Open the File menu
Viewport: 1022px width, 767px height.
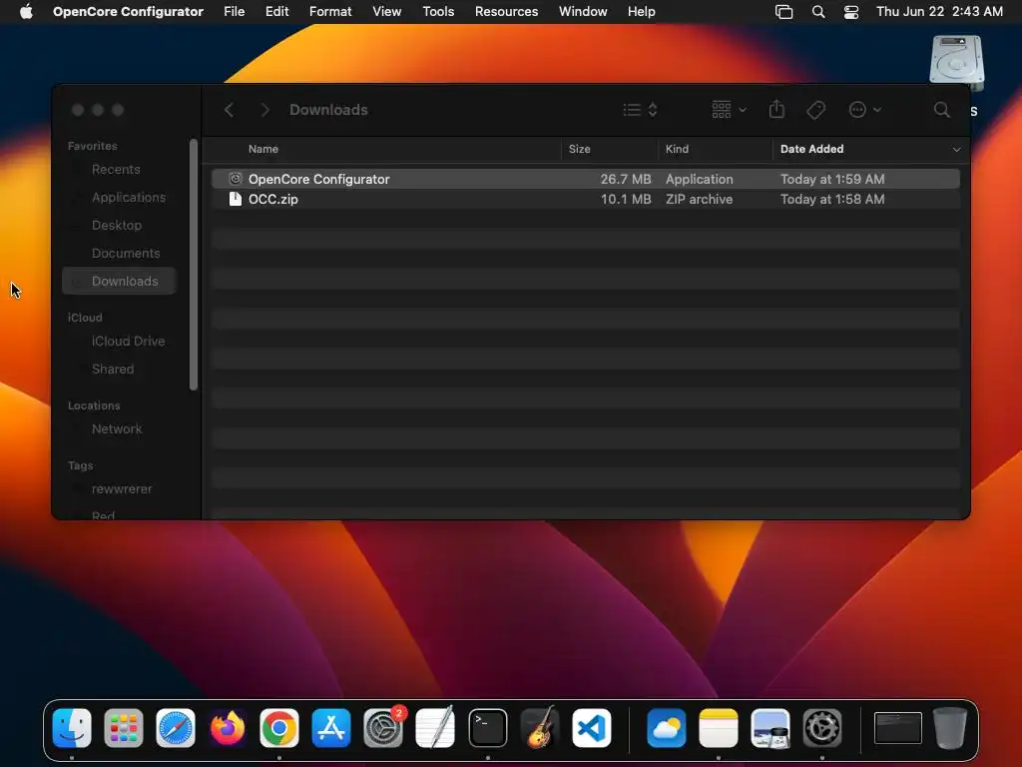(234, 12)
